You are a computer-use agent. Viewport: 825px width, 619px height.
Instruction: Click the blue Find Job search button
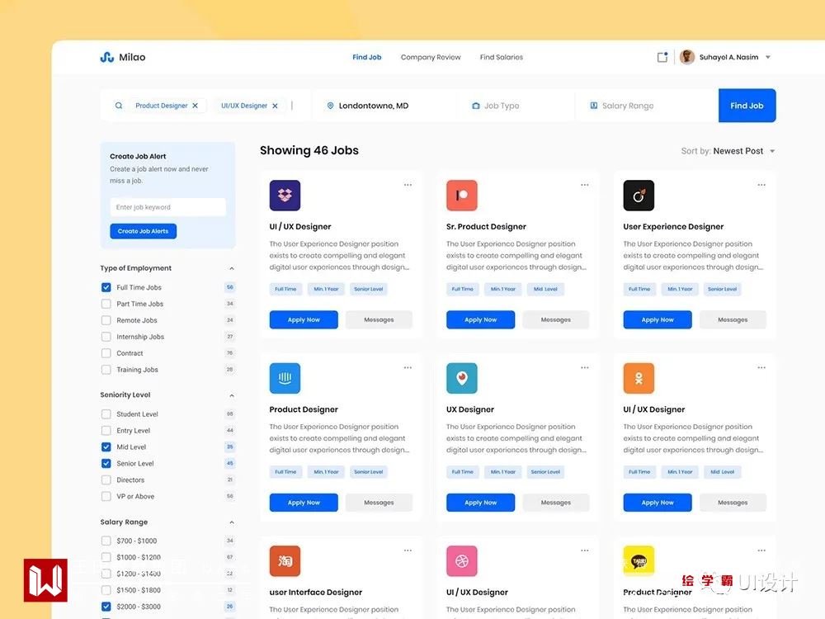747,106
